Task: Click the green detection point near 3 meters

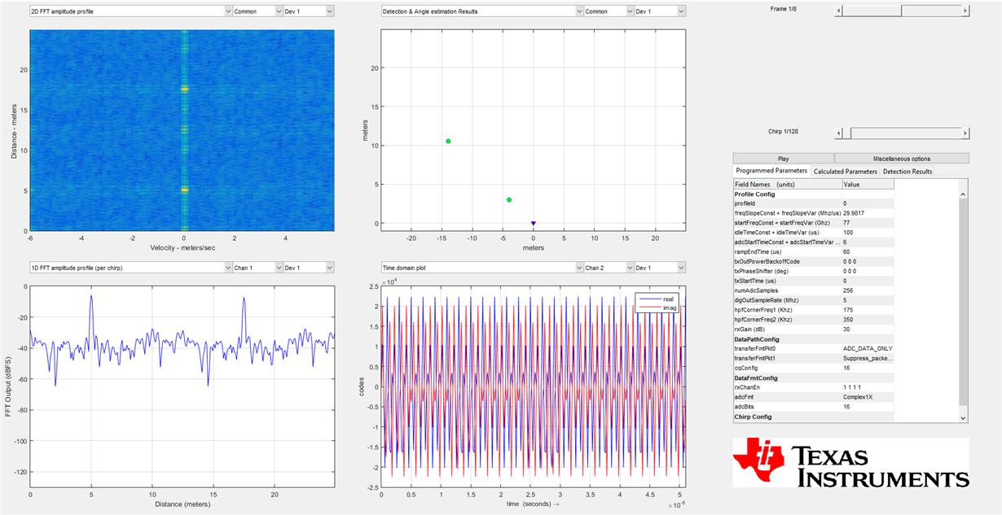Action: click(509, 200)
